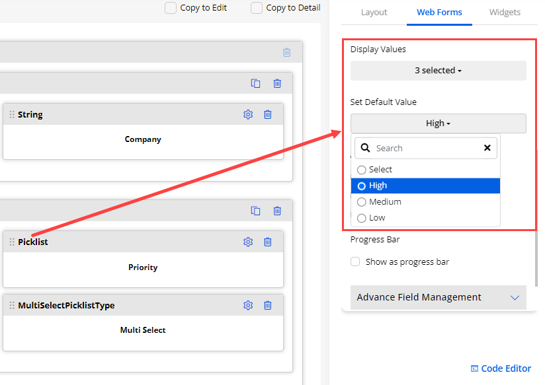Duplicate the section containing Picklist

255,211
